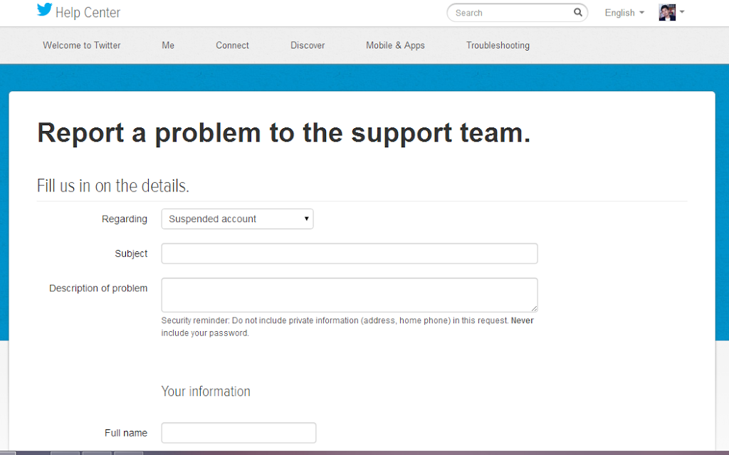Click the profile avatar picture
The height and width of the screenshot is (455, 729).
click(x=667, y=13)
